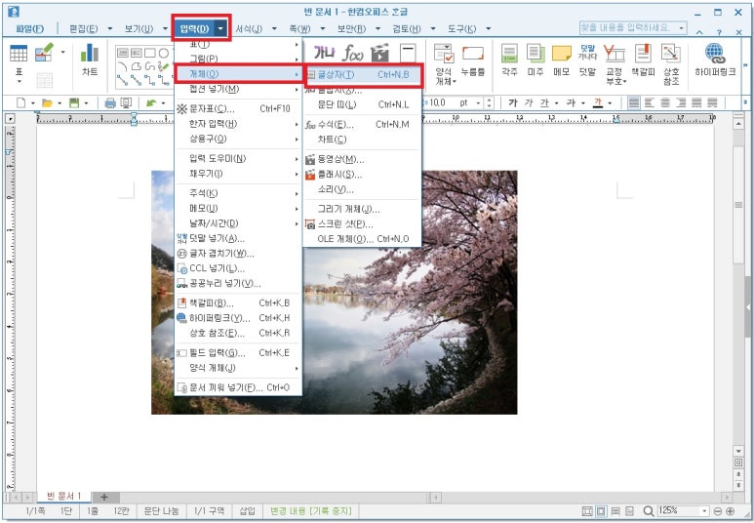754x523 pixels.
Task: Zoom in with the plus icon in the status bar
Action: pos(730,511)
